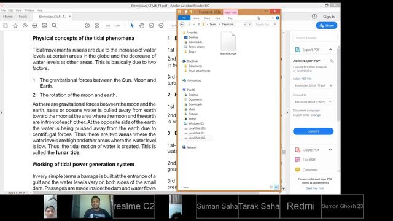Open the Explorer address bar history dropdown
This screenshot has width=393, height=221.
[x=245, y=25]
